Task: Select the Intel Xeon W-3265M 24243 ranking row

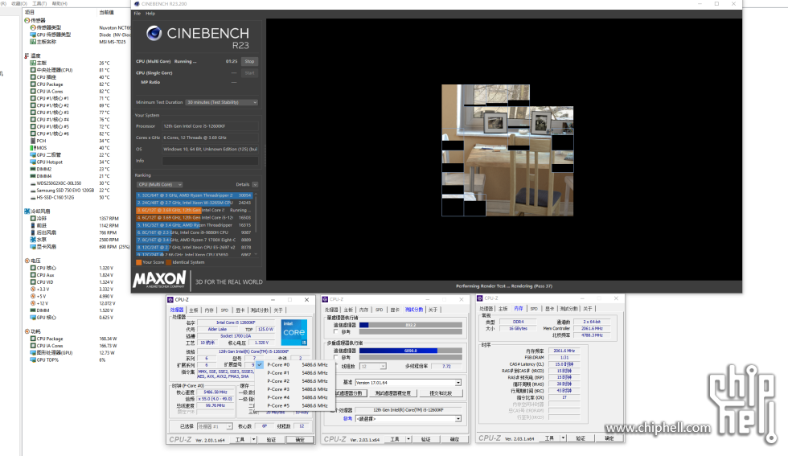Action: coord(194,203)
